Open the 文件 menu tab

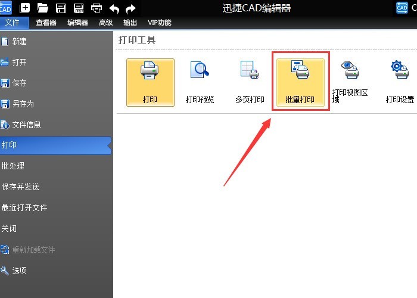pos(14,23)
